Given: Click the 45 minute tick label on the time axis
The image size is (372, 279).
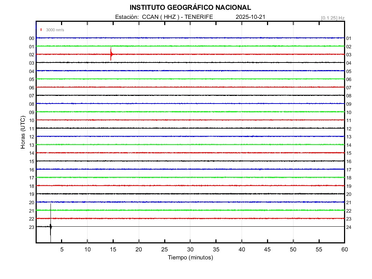Looking at the screenshot, I should coord(267,249).
